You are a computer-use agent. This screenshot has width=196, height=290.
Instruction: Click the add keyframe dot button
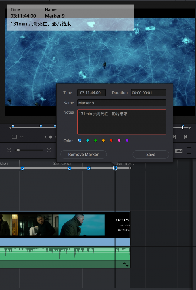coord(51,137)
